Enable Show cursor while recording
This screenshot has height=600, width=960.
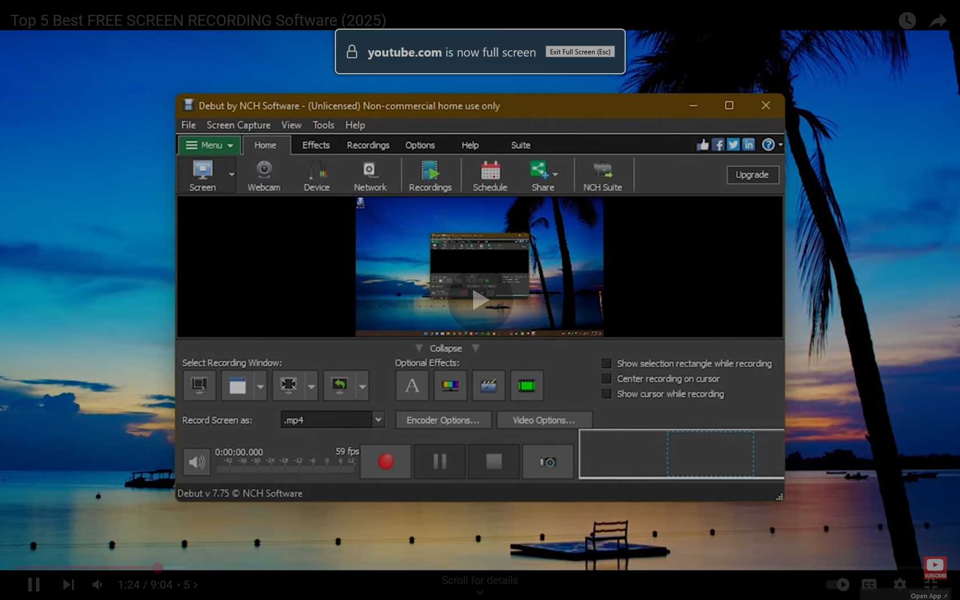tap(607, 394)
